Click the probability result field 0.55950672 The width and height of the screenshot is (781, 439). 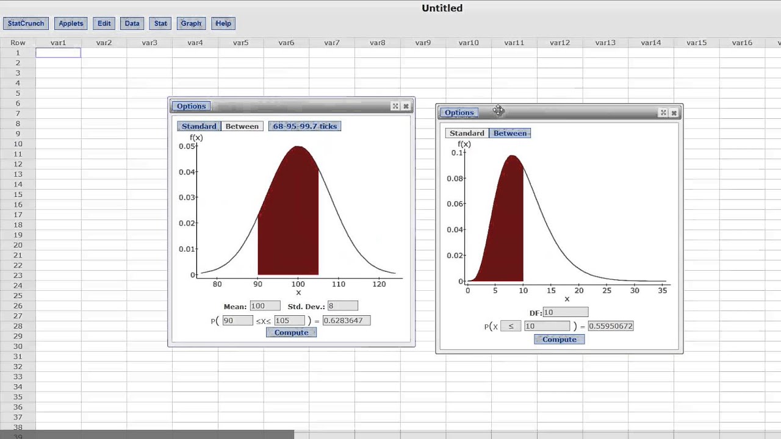point(611,326)
